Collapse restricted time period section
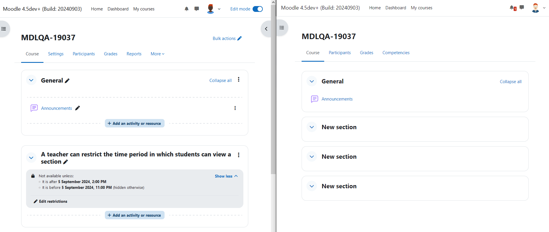Image resolution: width=549 pixels, height=232 pixels. tap(31, 158)
